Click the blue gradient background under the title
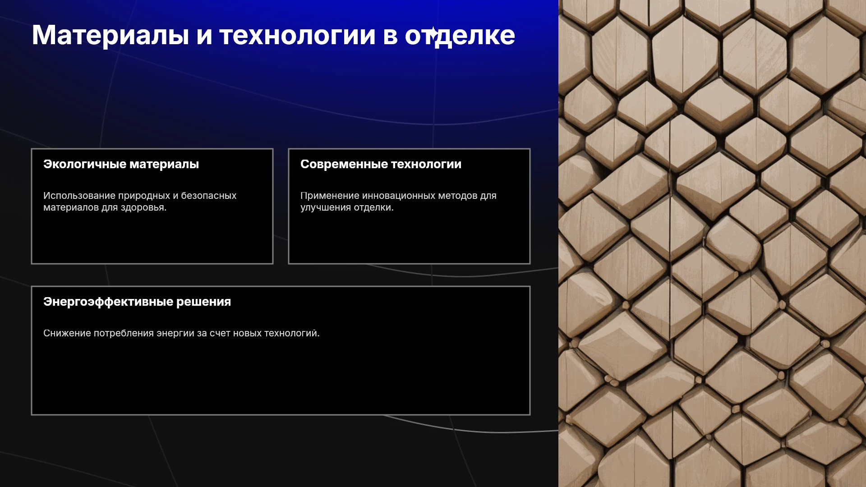This screenshot has height=487, width=866. click(x=271, y=90)
